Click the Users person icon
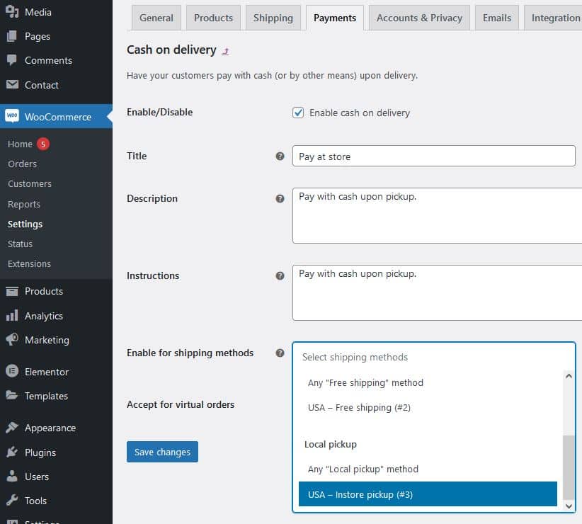This screenshot has width=582, height=524. pos(12,476)
